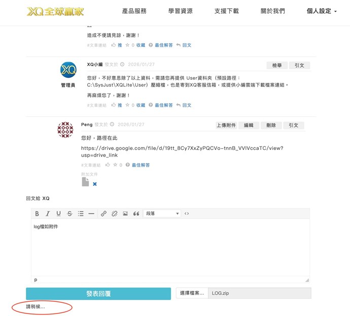Click the Peng username
This screenshot has width=350, height=316.
(x=87, y=124)
